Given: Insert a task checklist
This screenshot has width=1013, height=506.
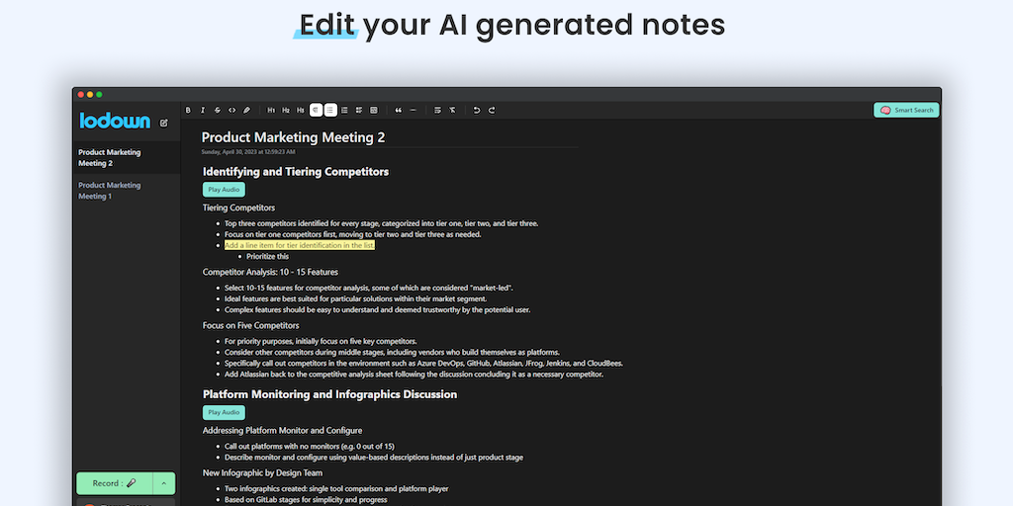Looking at the screenshot, I should pyautogui.click(x=359, y=111).
